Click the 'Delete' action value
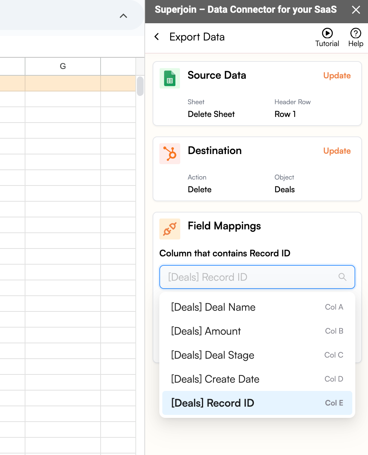The height and width of the screenshot is (455, 368). [x=200, y=189]
